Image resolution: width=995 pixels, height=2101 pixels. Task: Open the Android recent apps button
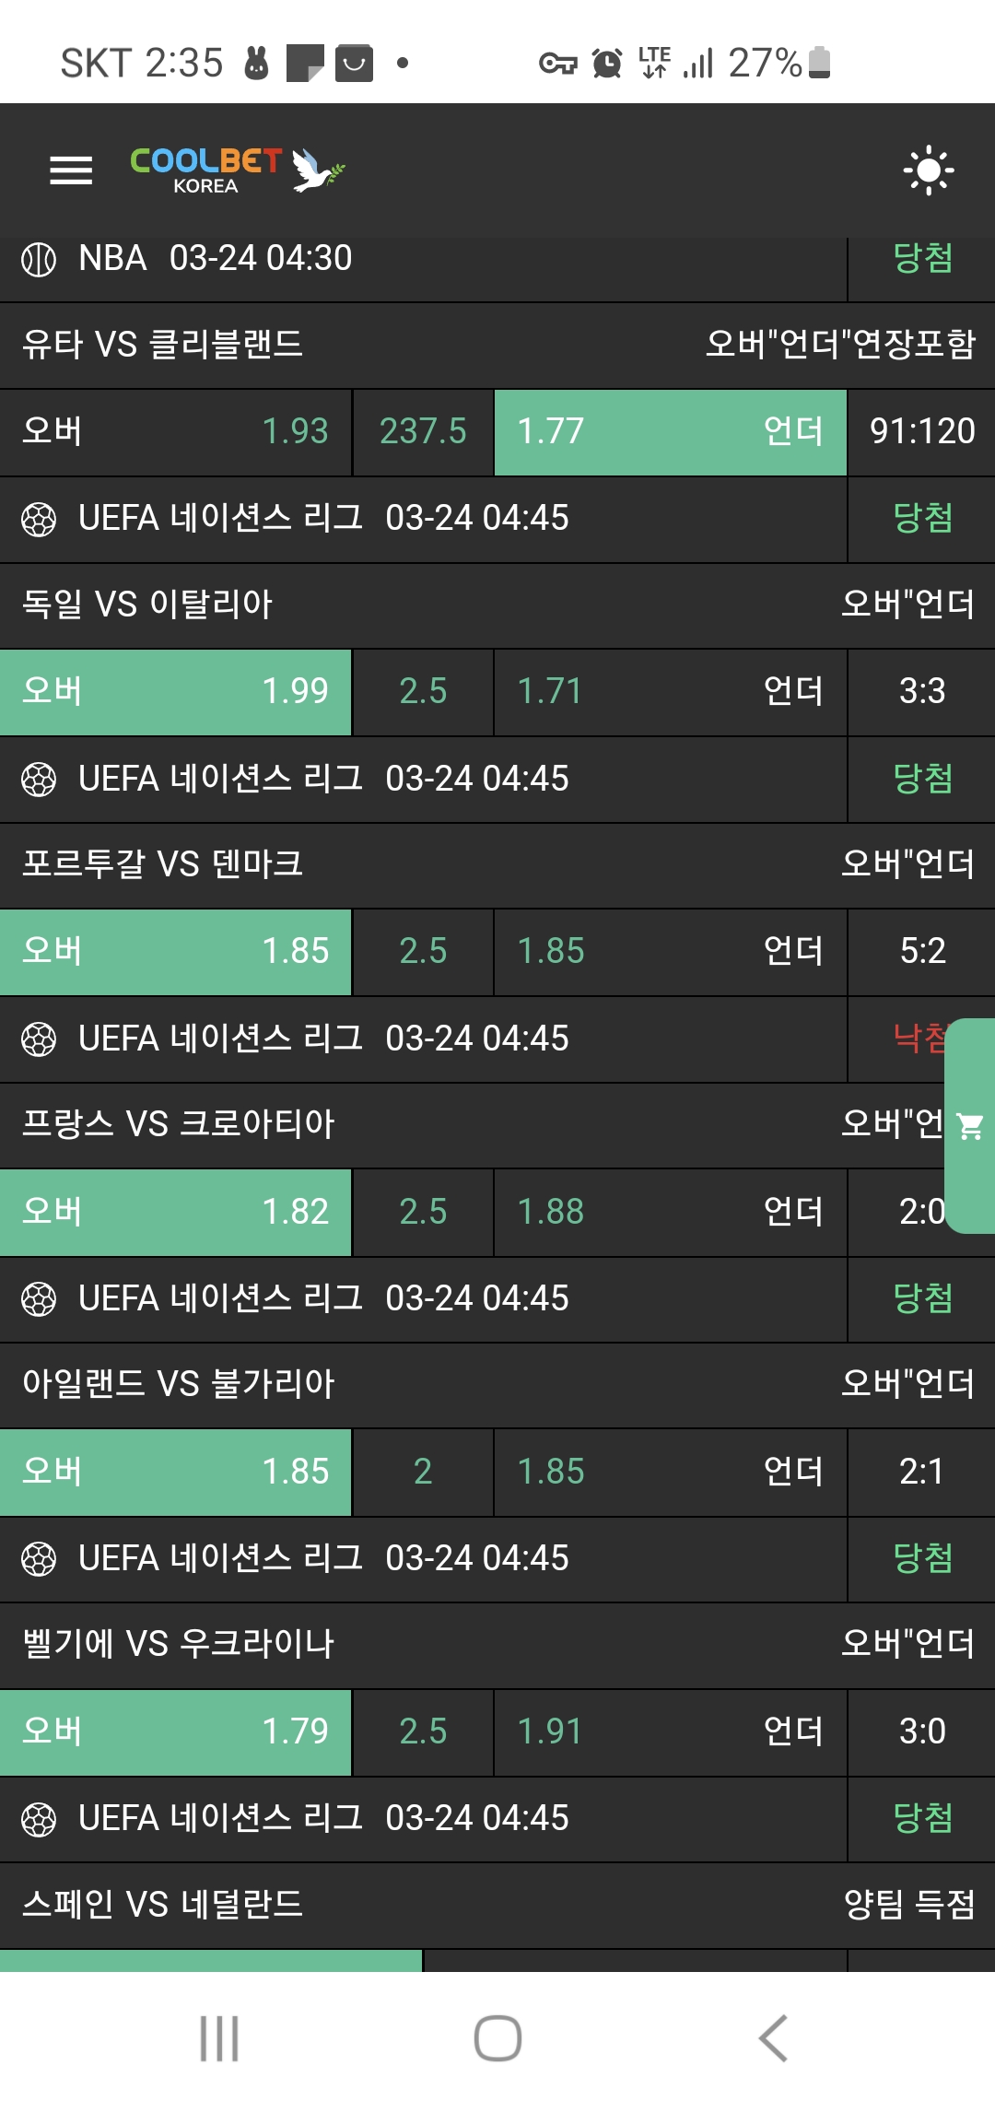[219, 2037]
